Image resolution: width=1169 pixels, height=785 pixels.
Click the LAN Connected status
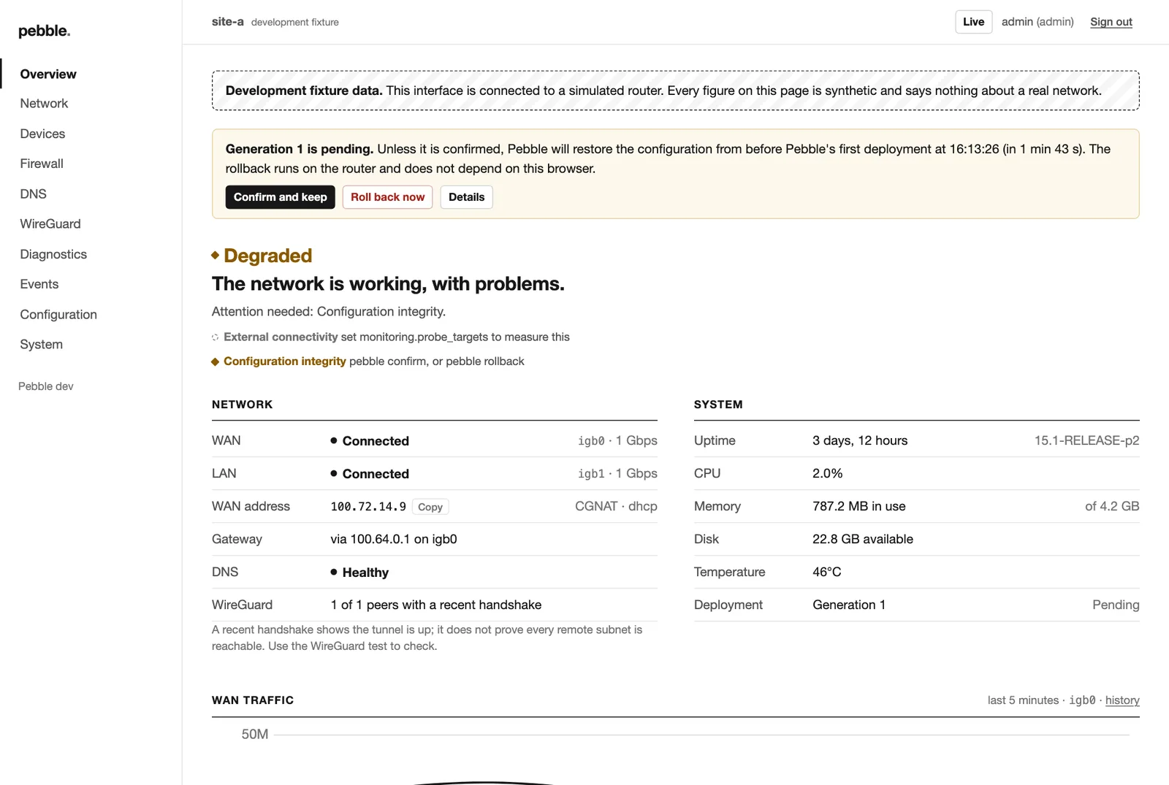click(x=370, y=474)
